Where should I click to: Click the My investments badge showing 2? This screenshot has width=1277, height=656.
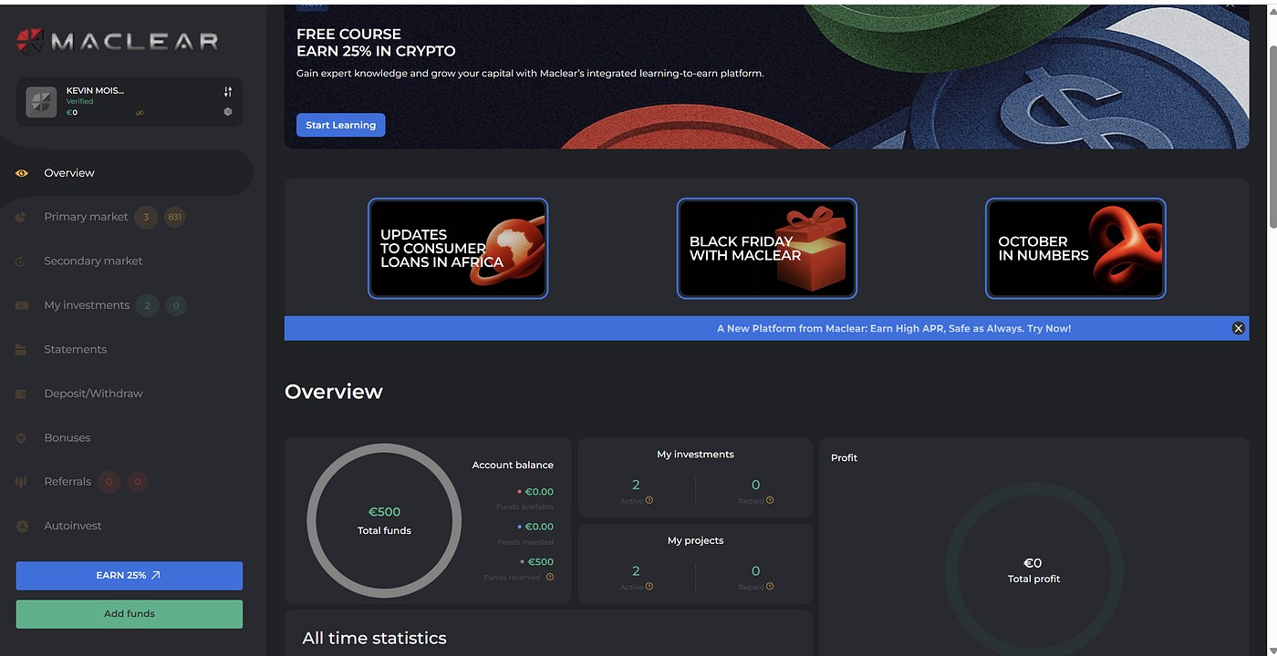click(x=147, y=305)
